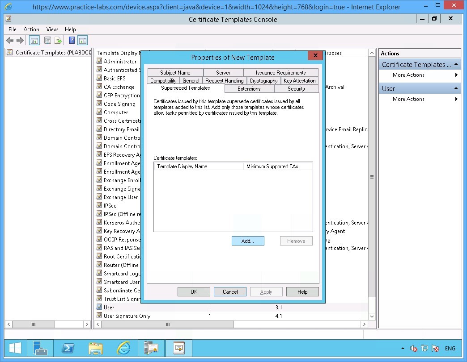The image size is (467, 362).
Task: Click the muted volume system tray icon
Action: (x=412, y=348)
